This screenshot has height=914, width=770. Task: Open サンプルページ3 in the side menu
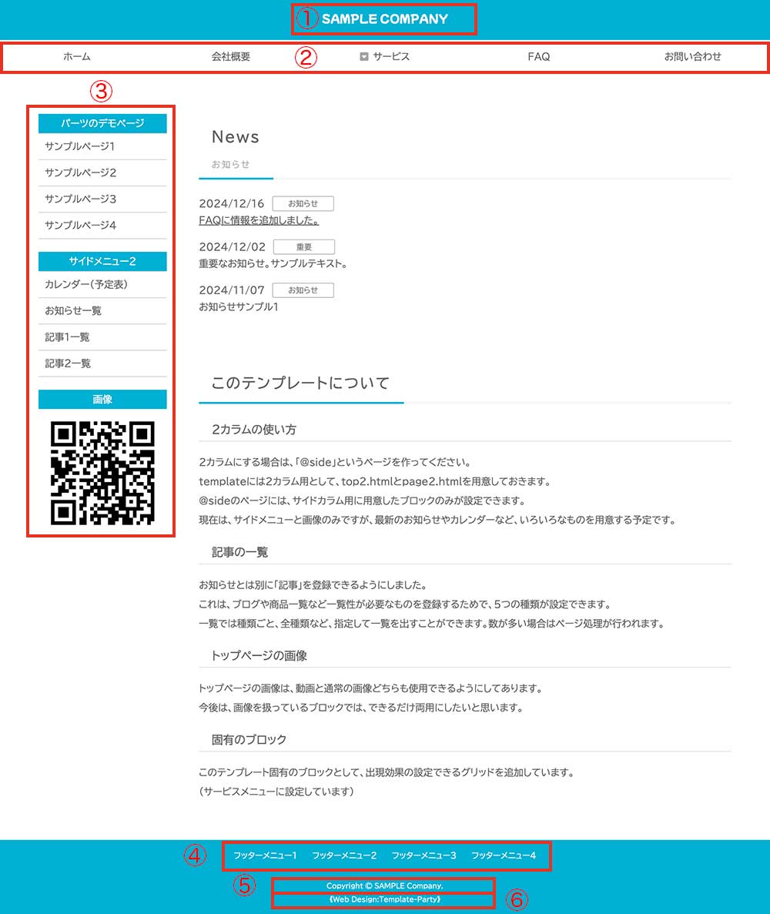[80, 199]
